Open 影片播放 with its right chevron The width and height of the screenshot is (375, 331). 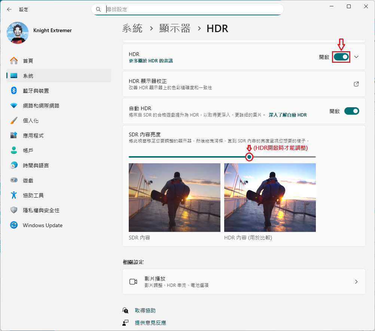click(356, 282)
